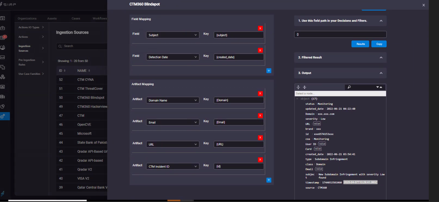Click the Ingestion Sources search box
This screenshot has width=439, height=202.
click(x=82, y=46)
